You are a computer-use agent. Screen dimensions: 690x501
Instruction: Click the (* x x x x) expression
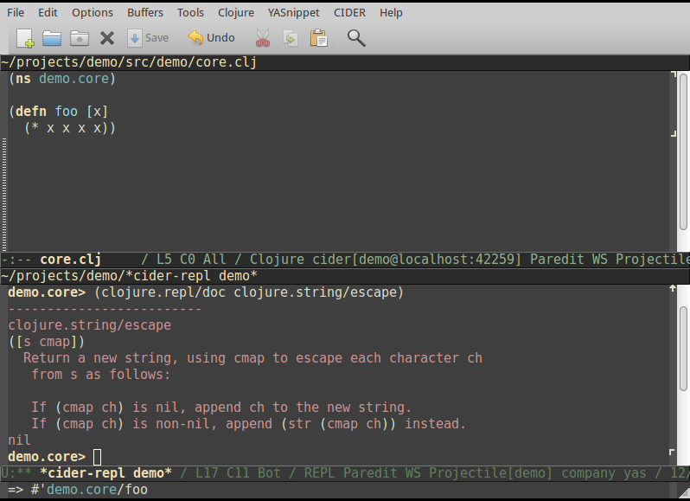coord(66,128)
